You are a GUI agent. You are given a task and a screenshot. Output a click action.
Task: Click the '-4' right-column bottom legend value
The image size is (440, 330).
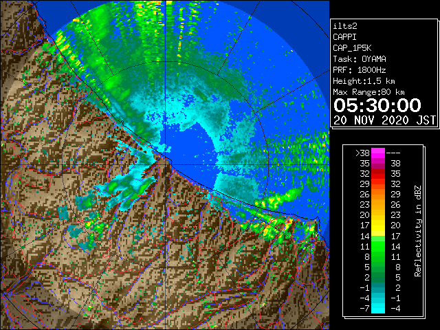395,308
